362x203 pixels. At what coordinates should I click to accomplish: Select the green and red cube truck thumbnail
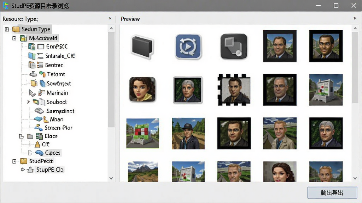(143, 133)
